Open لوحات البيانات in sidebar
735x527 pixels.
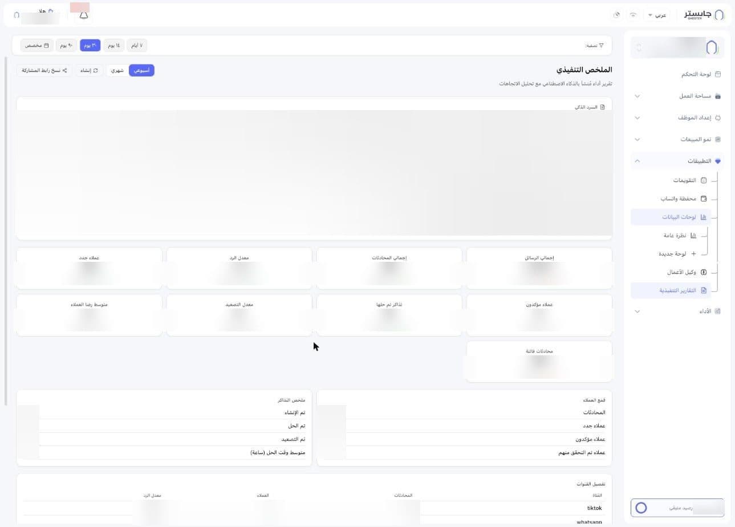pyautogui.click(x=671, y=217)
